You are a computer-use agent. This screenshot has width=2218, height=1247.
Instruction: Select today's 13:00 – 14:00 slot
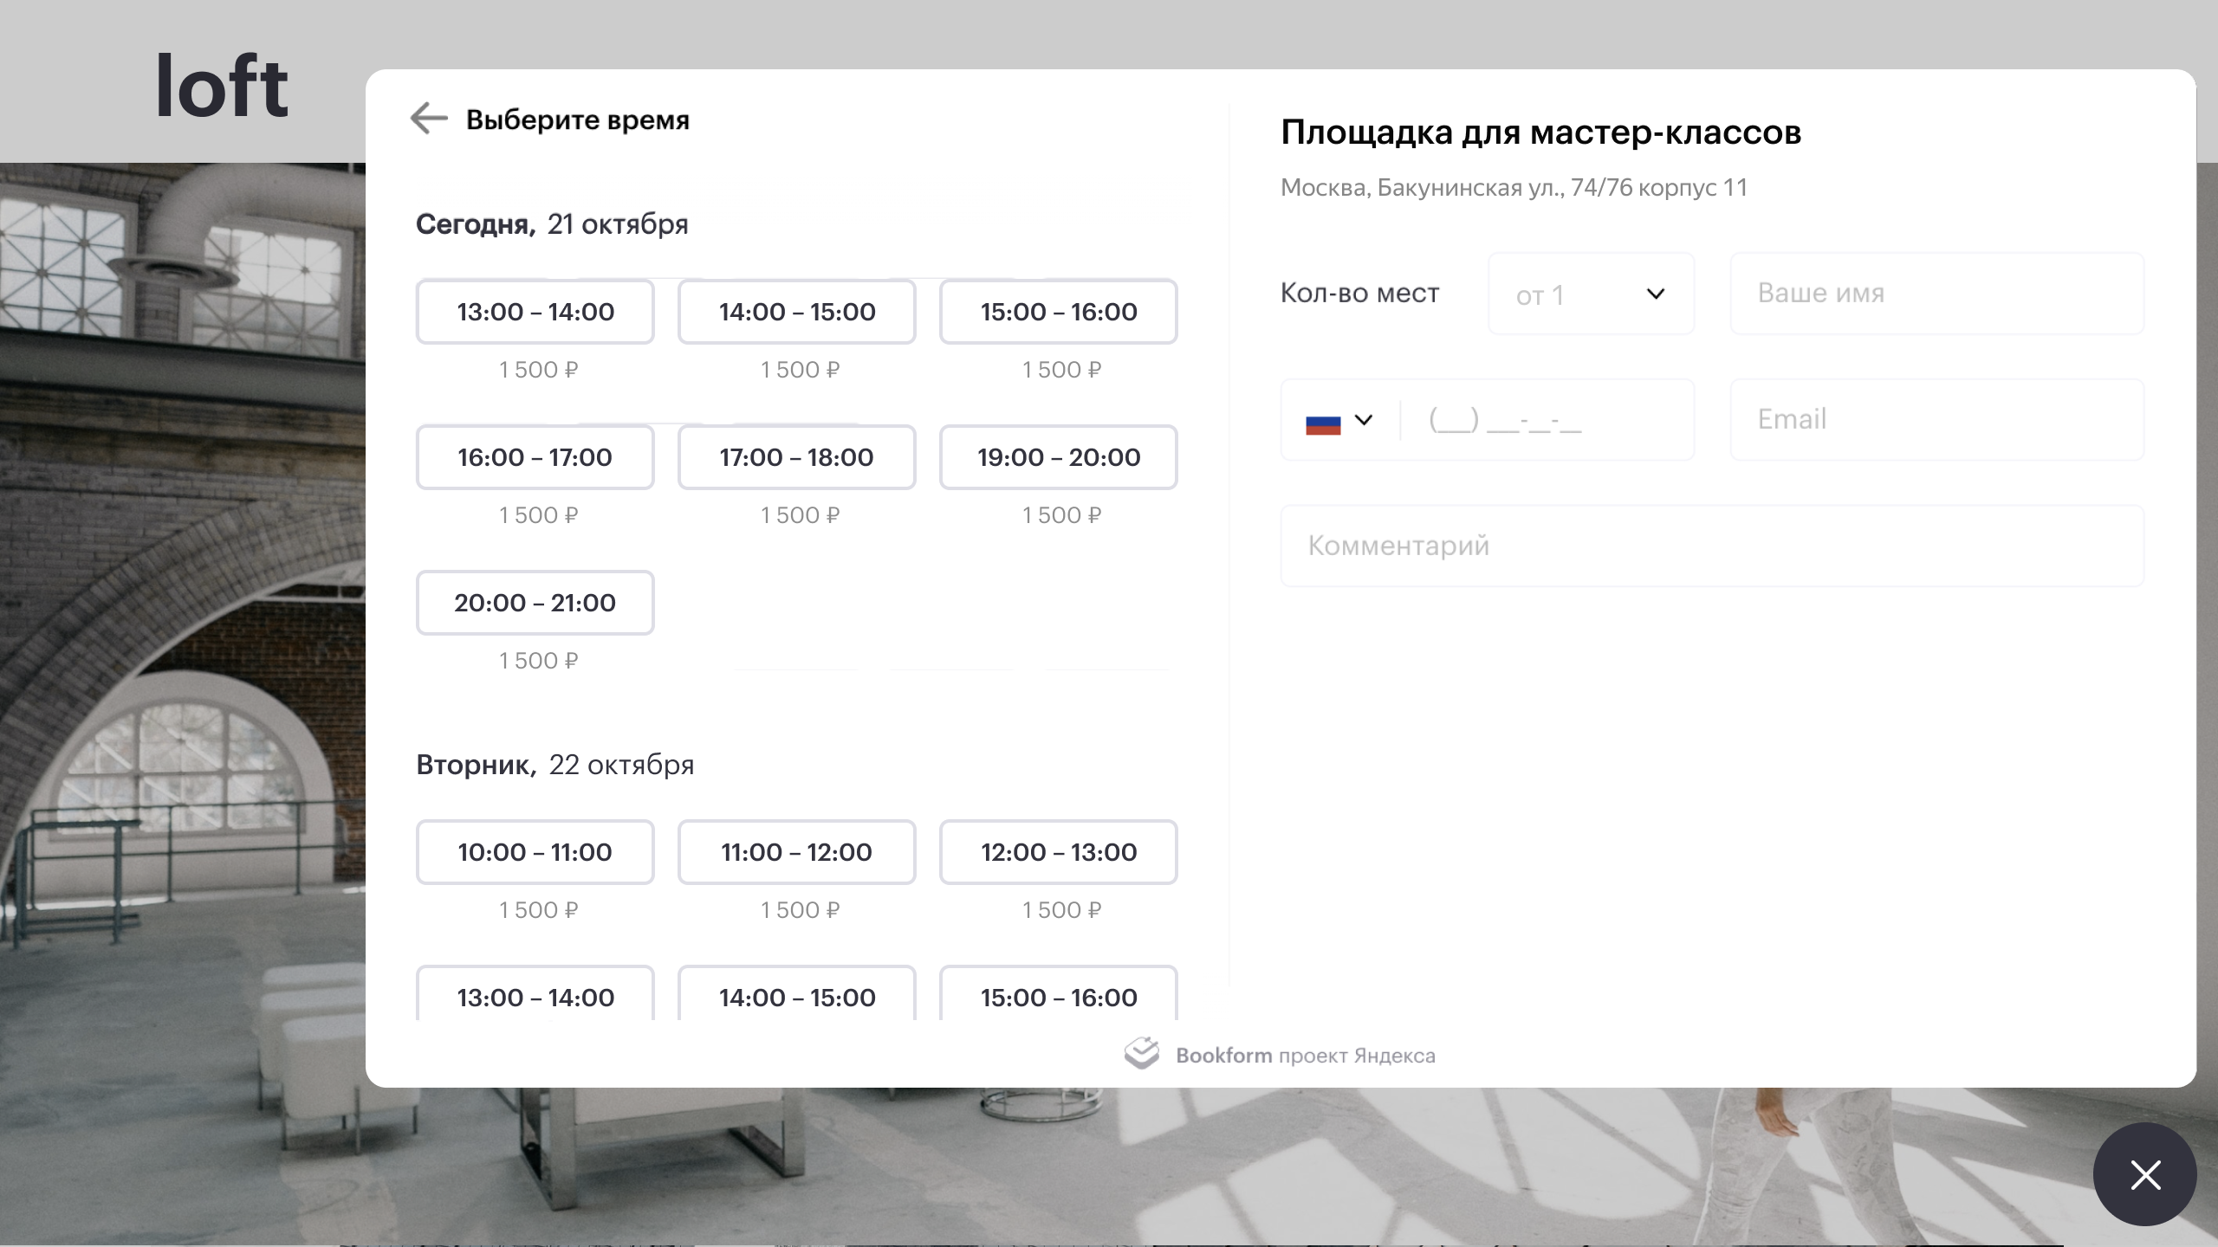[535, 311]
